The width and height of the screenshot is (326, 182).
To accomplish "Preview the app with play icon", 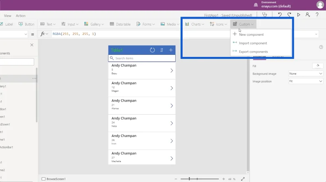I will 299,15.
